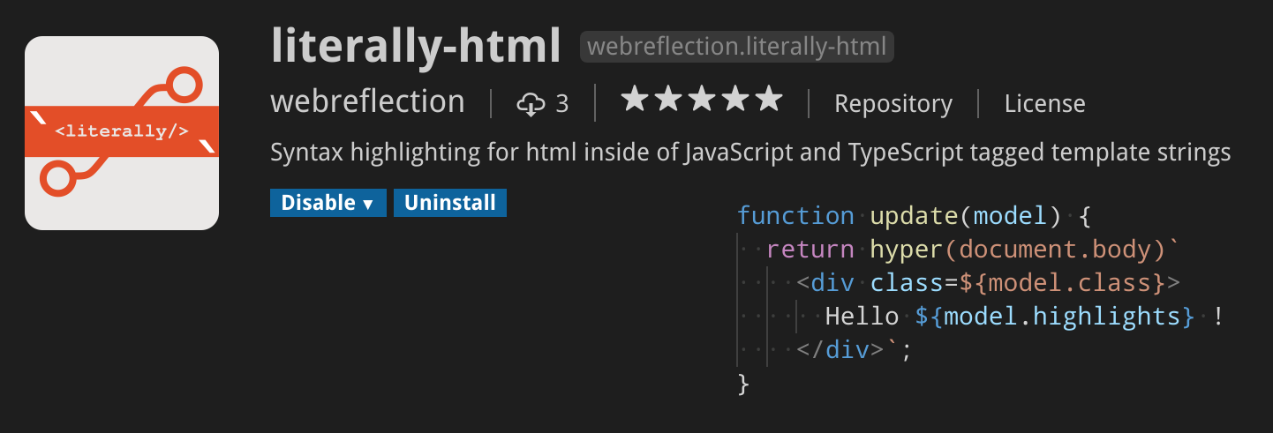Select the second rating star

click(x=669, y=101)
